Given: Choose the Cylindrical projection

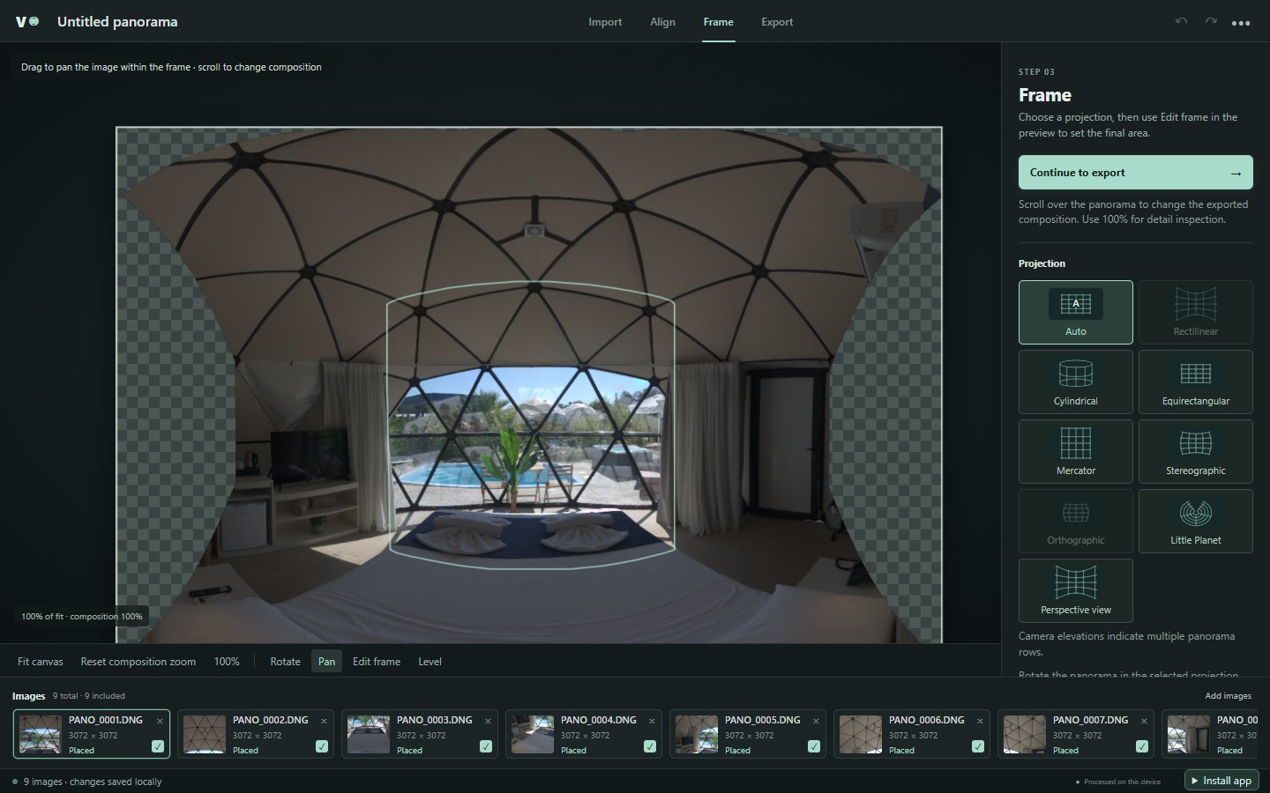Looking at the screenshot, I should tap(1075, 382).
